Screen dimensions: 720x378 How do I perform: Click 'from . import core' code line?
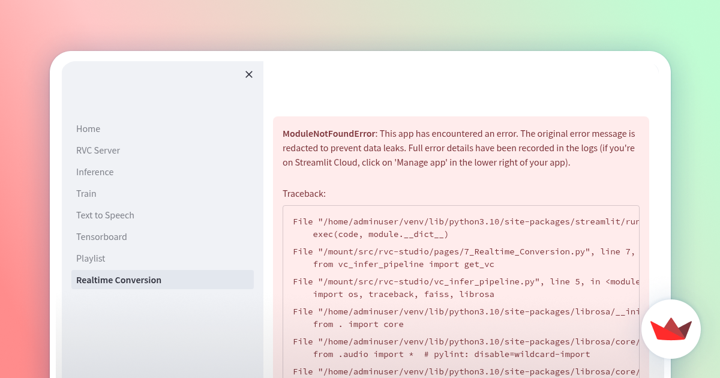click(x=358, y=324)
